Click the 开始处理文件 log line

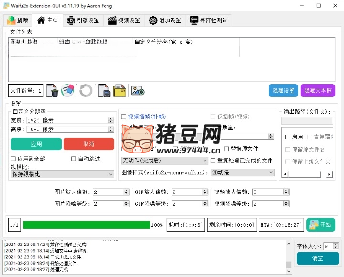click(x=41, y=263)
